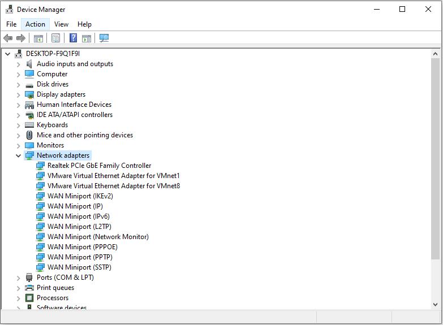The width and height of the screenshot is (443, 325).
Task: Select the Network adapters label
Action: pyautogui.click(x=63, y=155)
